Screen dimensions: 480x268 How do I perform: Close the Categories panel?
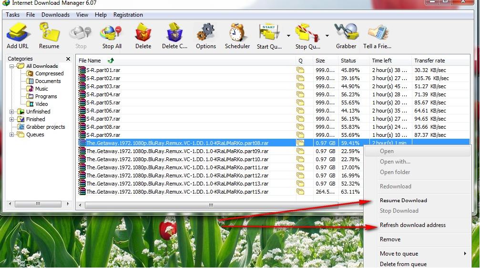[68, 59]
